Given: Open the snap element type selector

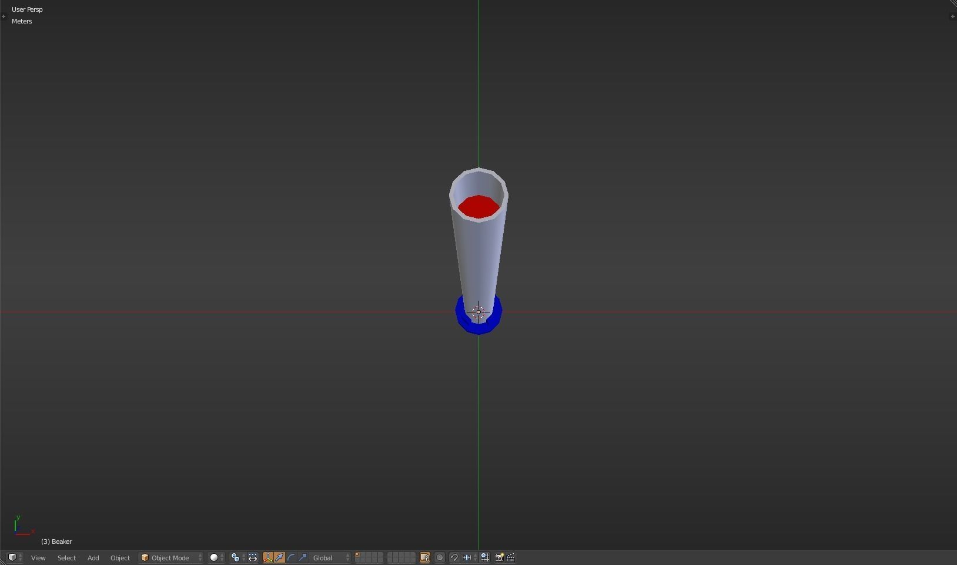Looking at the screenshot, I should [470, 557].
